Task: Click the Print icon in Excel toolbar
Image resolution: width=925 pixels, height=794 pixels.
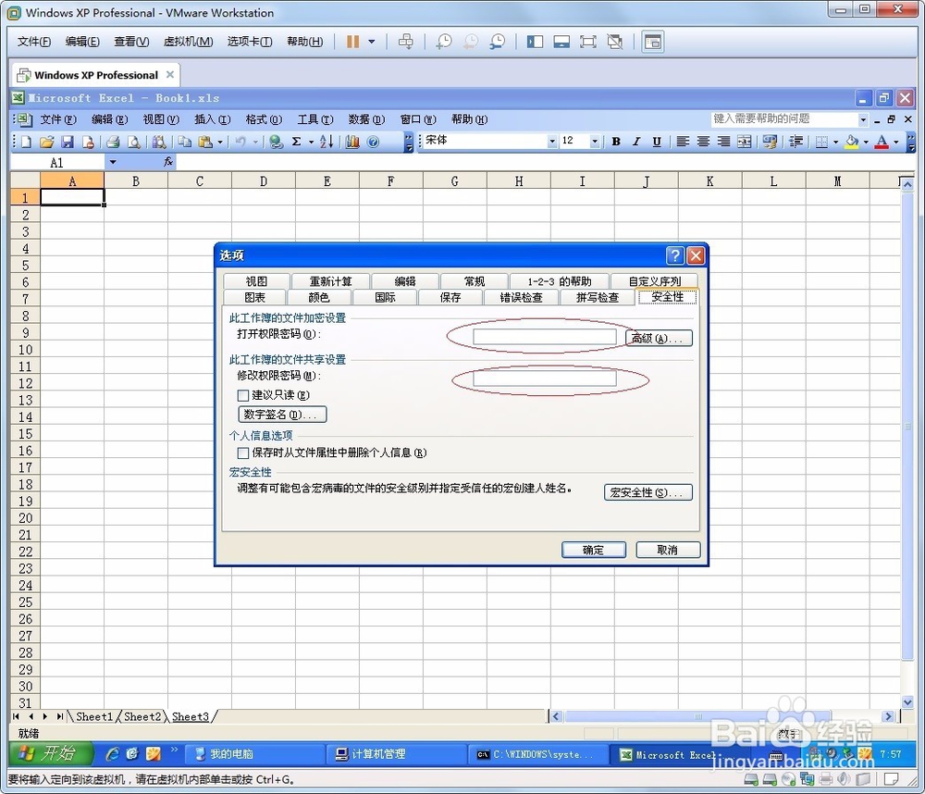Action: [x=114, y=142]
